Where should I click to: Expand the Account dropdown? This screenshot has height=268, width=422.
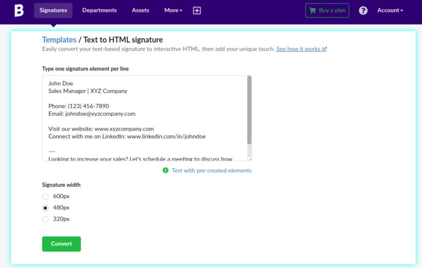390,10
